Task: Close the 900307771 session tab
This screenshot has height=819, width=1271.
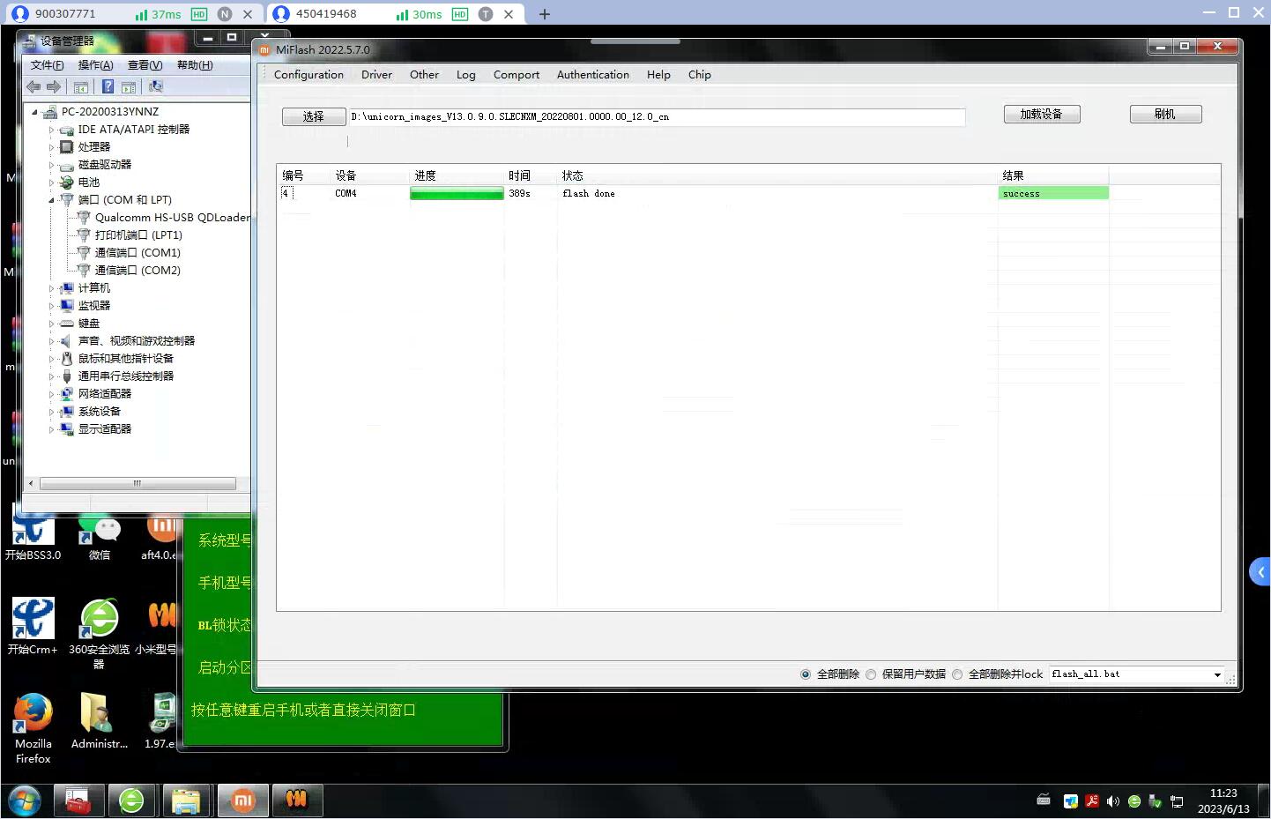Action: click(x=248, y=14)
